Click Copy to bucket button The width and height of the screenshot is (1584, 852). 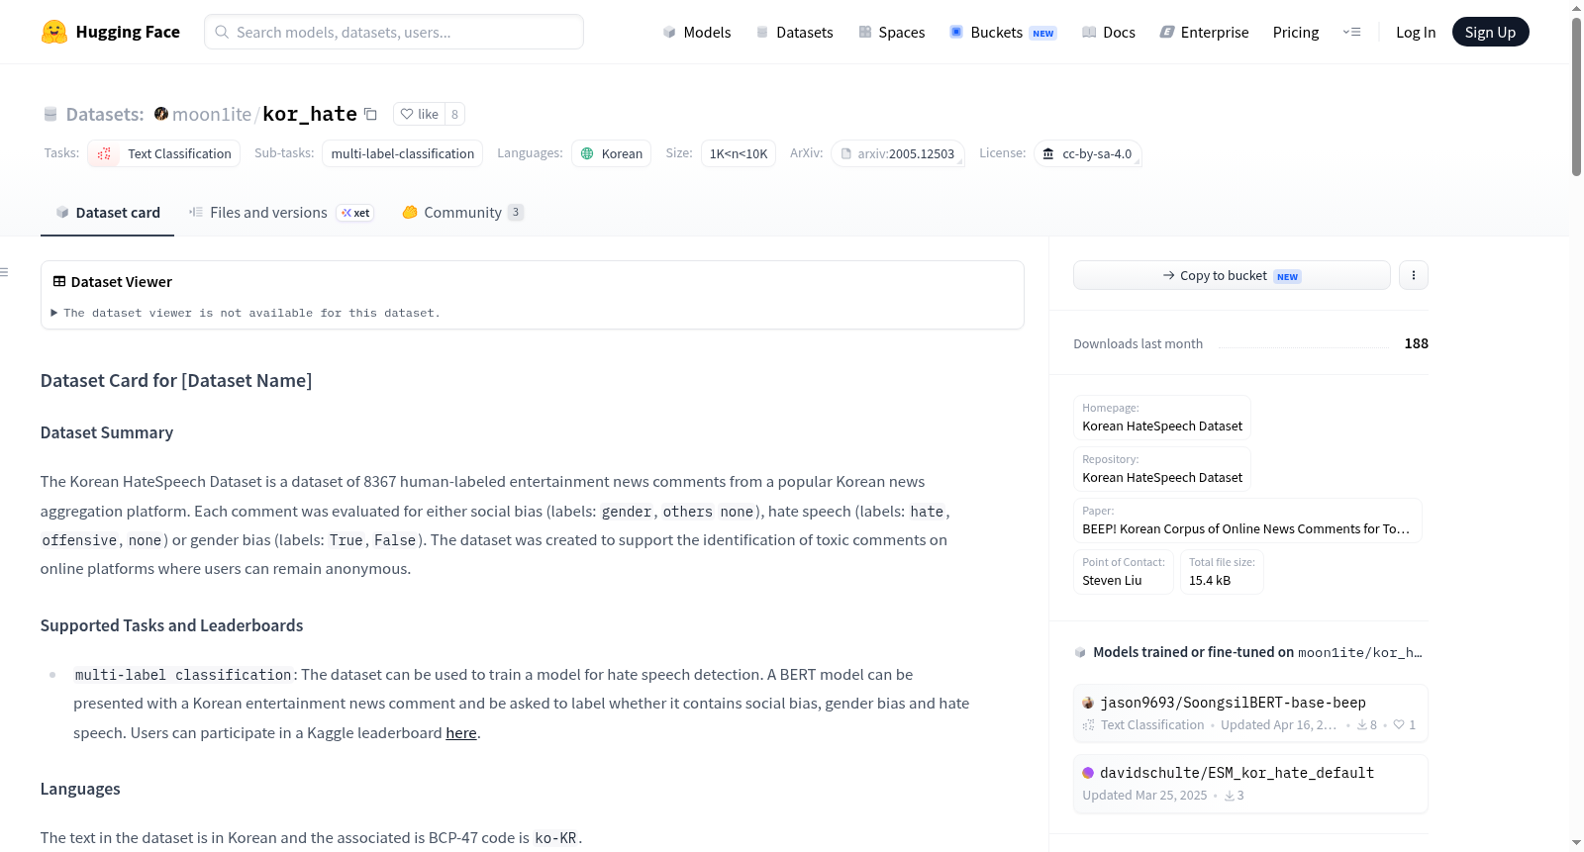[x=1232, y=275]
